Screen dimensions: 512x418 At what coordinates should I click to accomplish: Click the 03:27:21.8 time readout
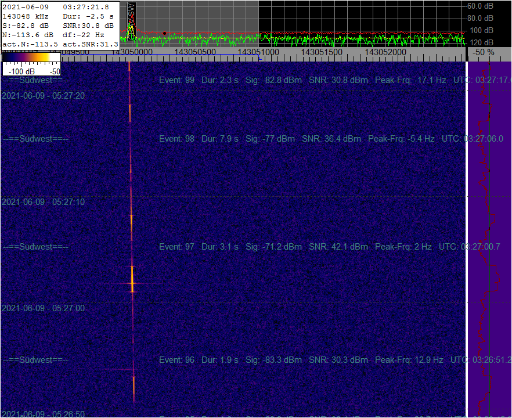(86, 7)
